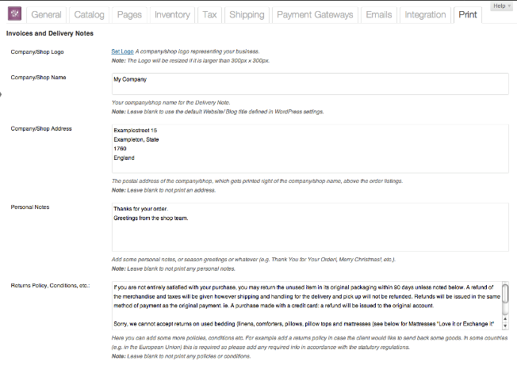Screen dimensions: 517x365
Task: Switch to the Catalog tab
Action: click(x=89, y=15)
